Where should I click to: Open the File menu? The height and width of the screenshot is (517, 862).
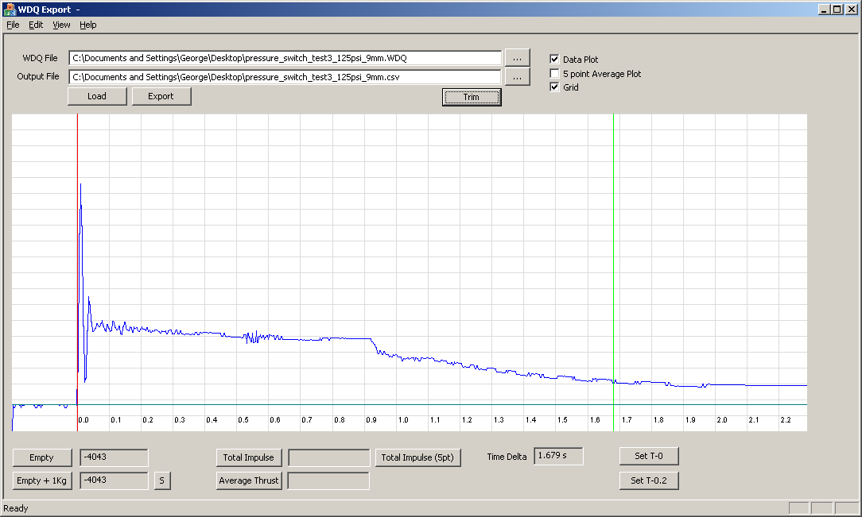click(x=13, y=25)
